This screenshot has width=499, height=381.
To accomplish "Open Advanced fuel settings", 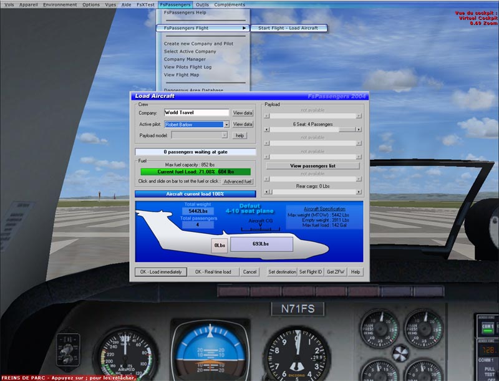I will point(238,181).
